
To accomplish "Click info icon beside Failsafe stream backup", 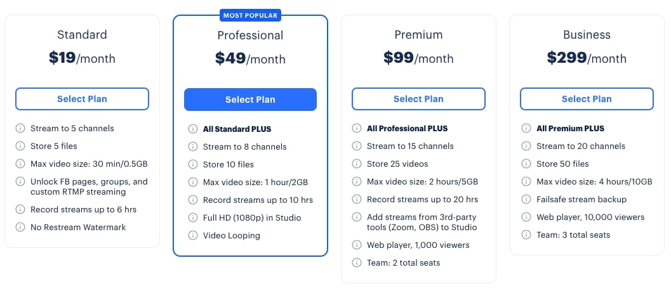I will tap(526, 200).
